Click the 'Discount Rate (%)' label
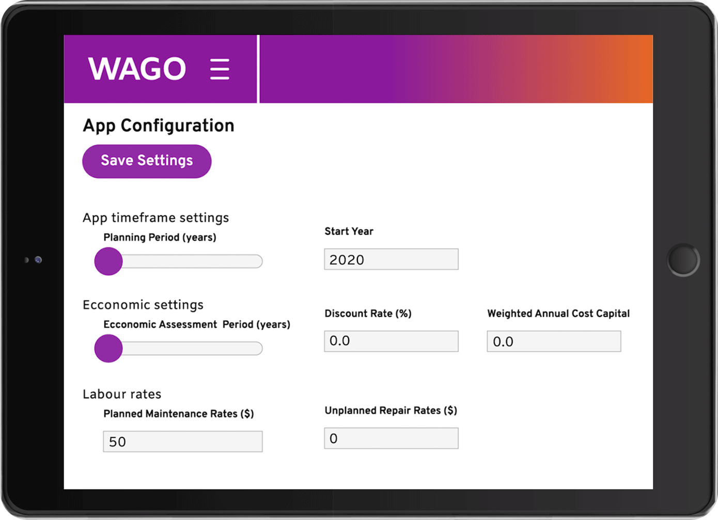This screenshot has width=718, height=520. (368, 314)
